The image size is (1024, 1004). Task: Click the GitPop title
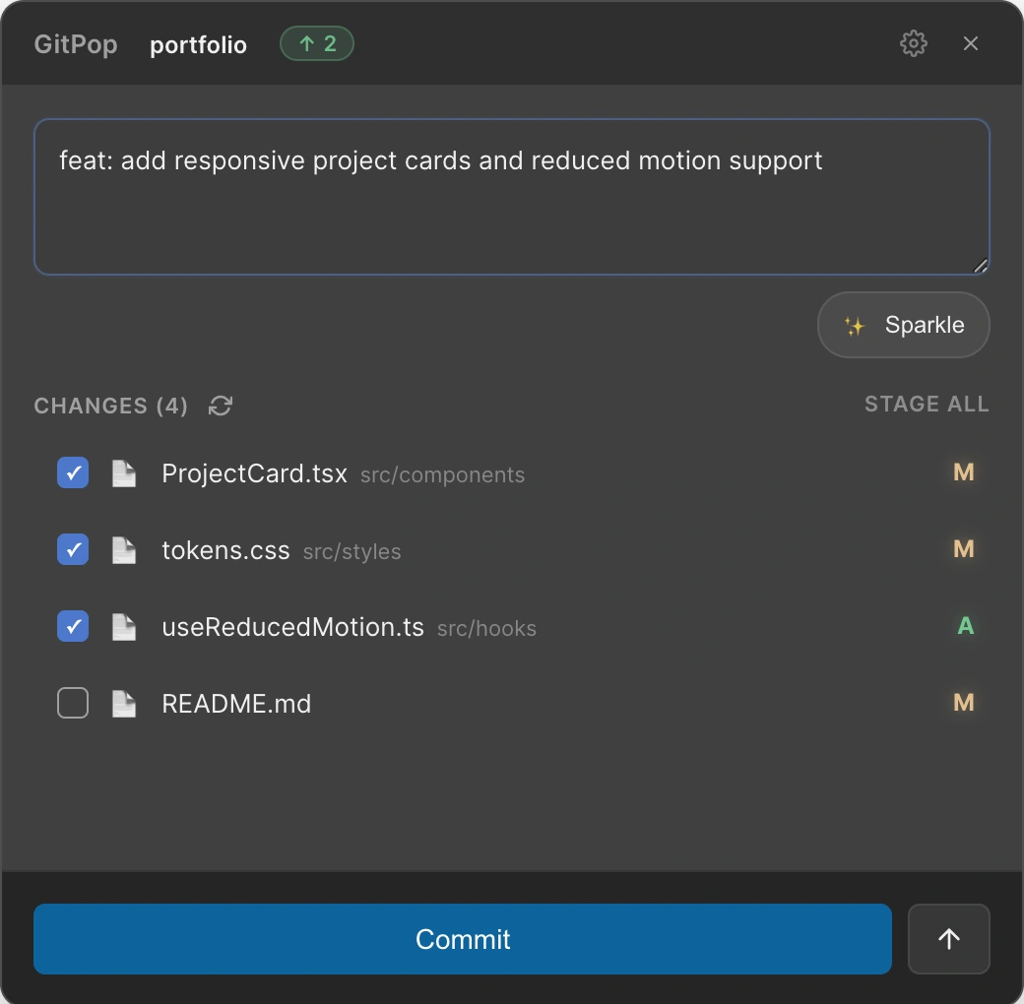coord(76,43)
